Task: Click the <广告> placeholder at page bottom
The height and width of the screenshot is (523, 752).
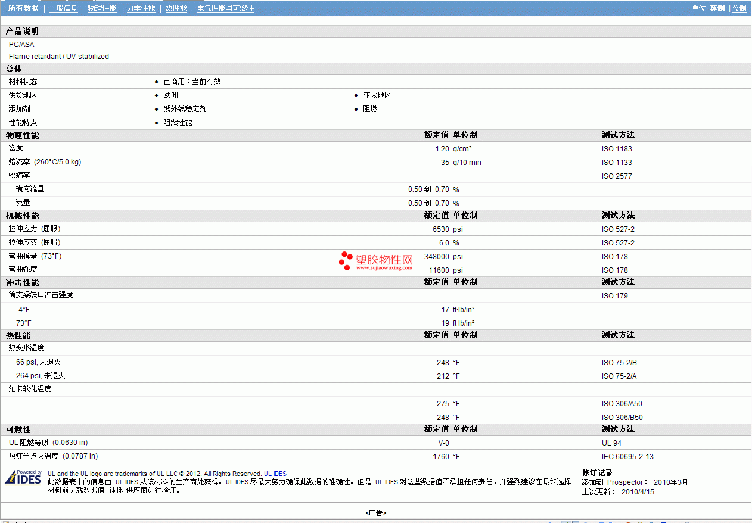Action: click(x=376, y=513)
